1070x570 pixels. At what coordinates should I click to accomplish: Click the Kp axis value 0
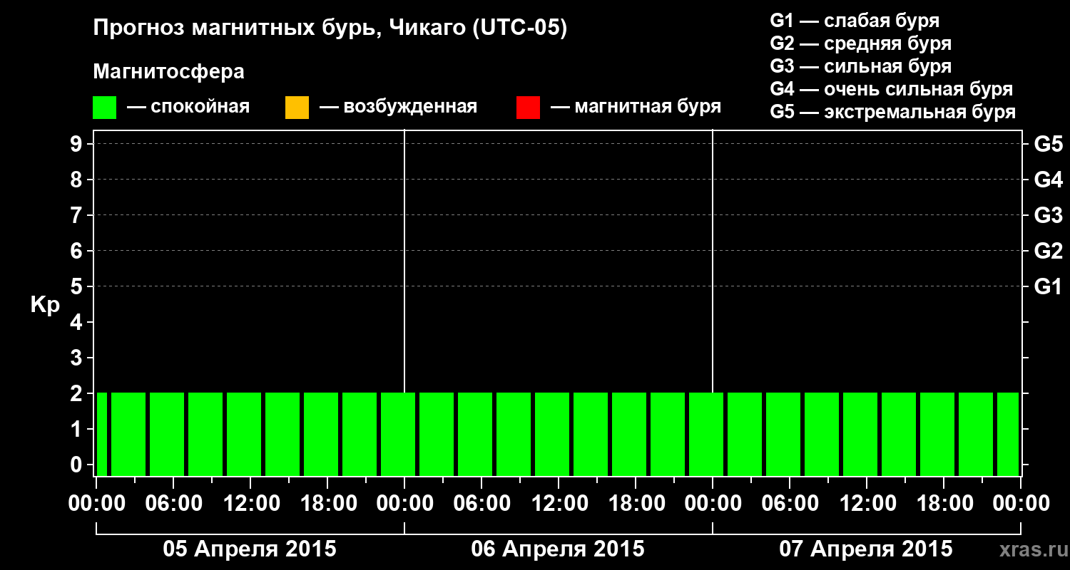[x=78, y=465]
